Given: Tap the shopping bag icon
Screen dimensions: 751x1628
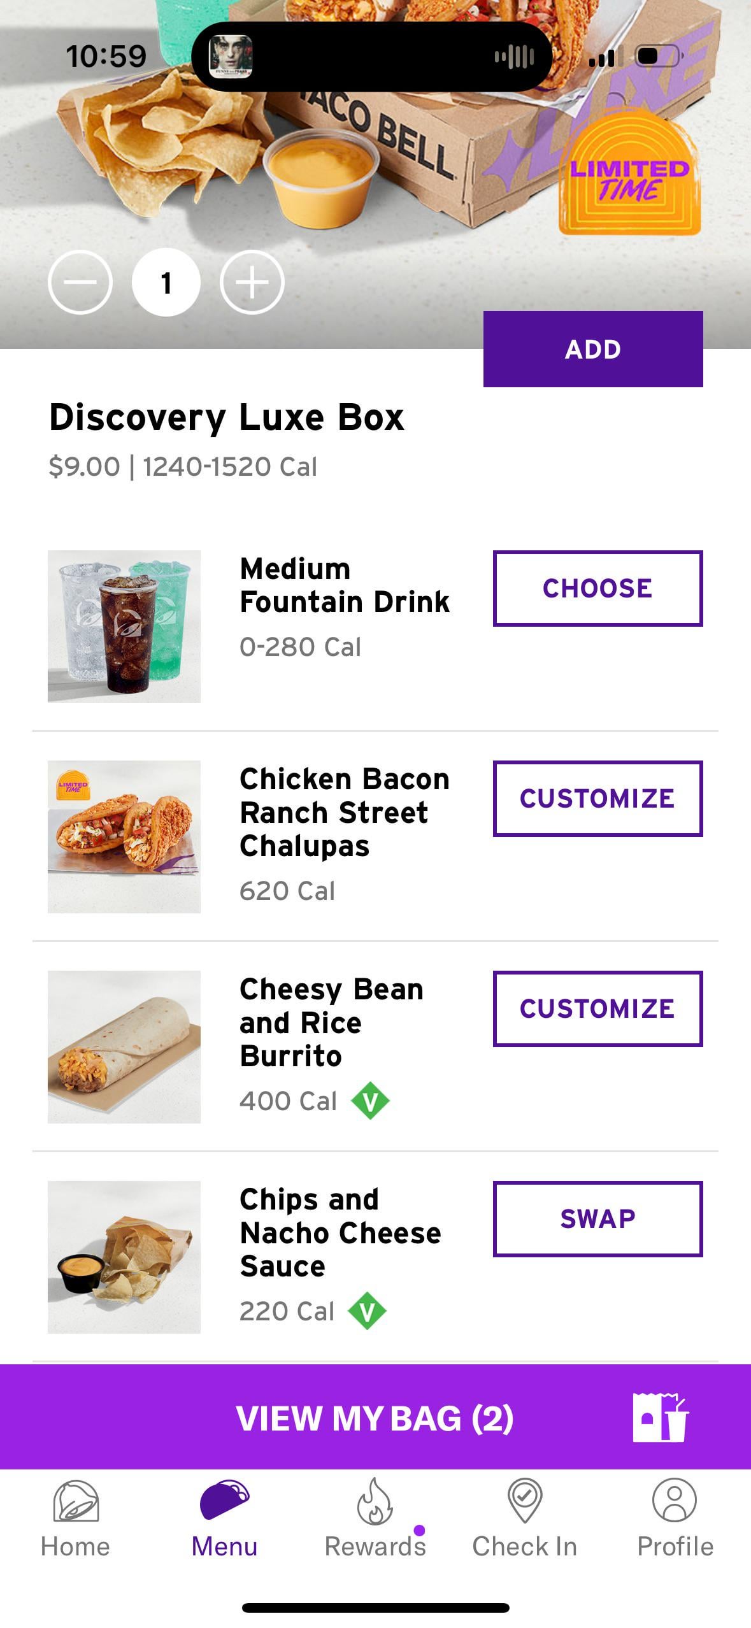Looking at the screenshot, I should pos(660,1417).
